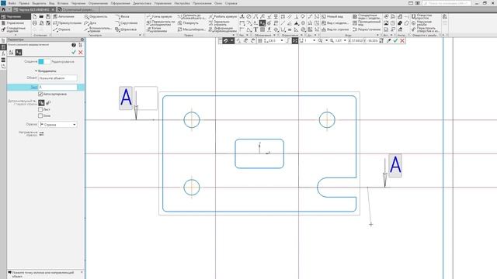This screenshot has width=497, height=279.
Task: Click the home start page icon
Action: click(3, 10)
